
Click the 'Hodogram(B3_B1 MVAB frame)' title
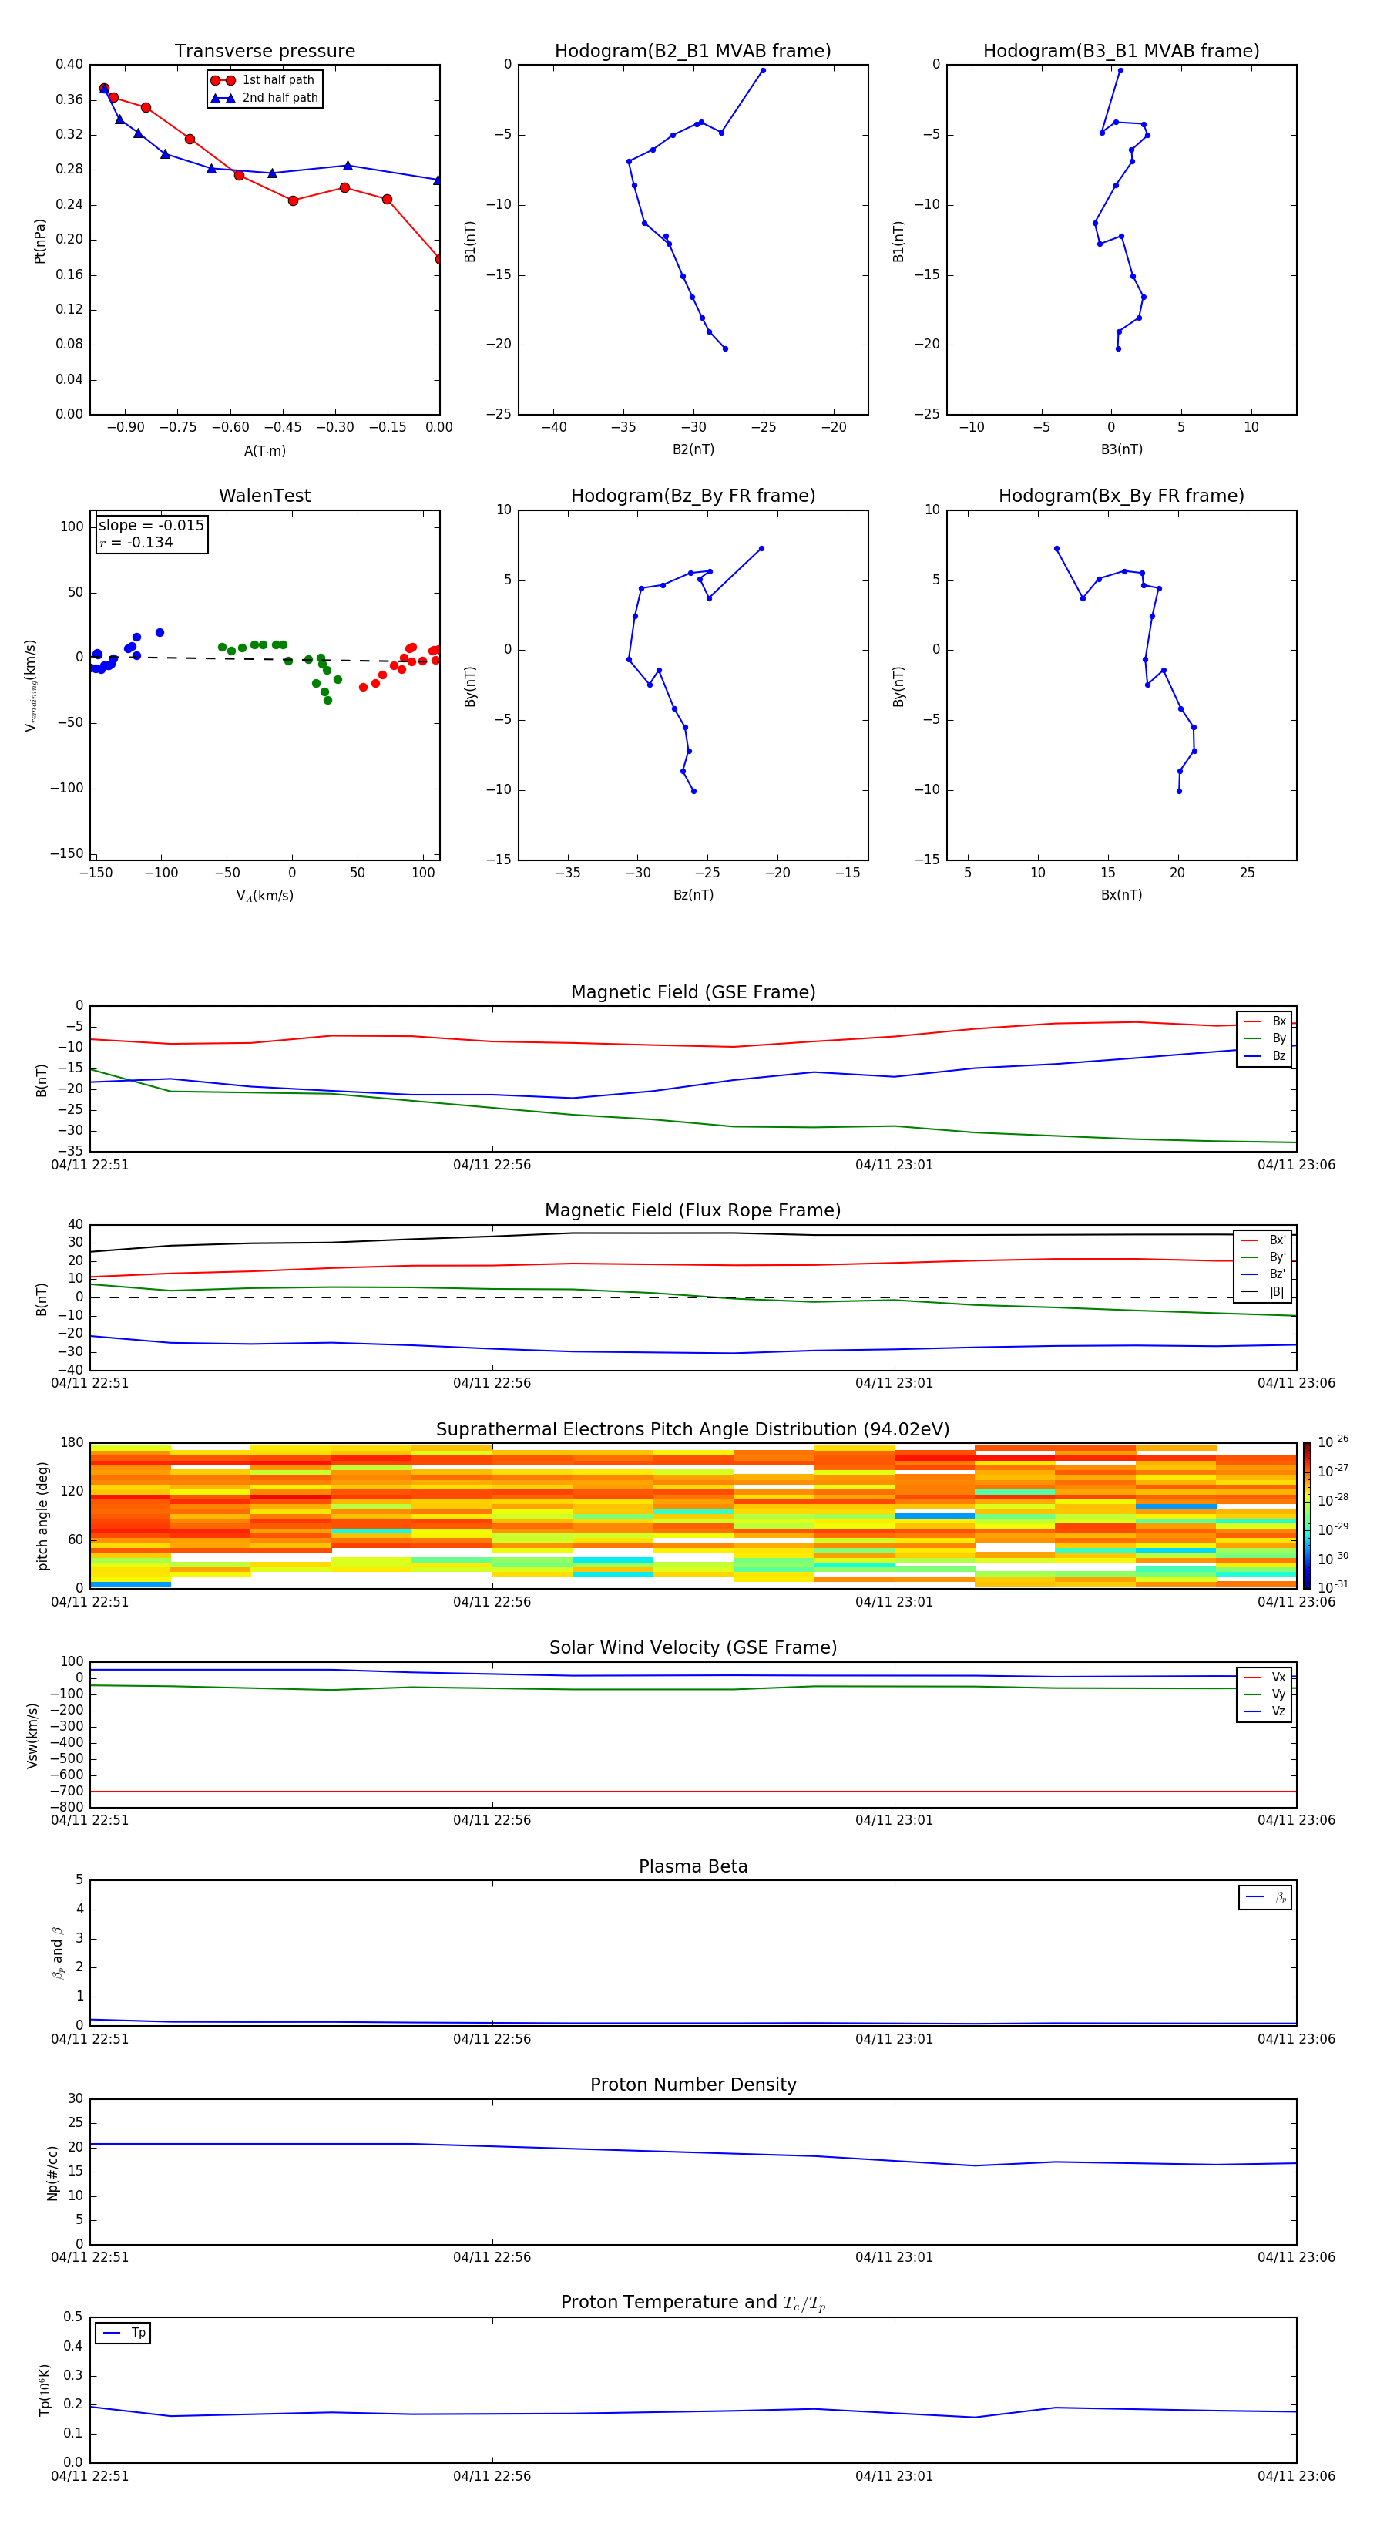click(x=1121, y=52)
